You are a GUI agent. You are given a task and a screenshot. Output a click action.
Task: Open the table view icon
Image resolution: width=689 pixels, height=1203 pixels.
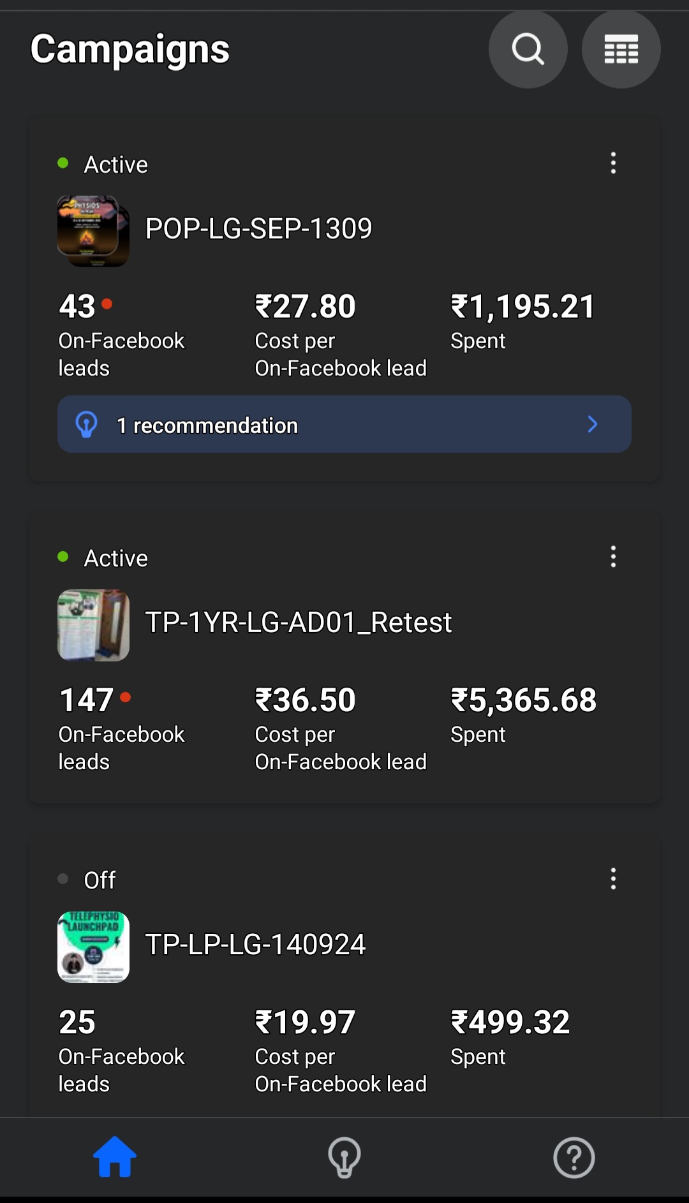click(621, 49)
